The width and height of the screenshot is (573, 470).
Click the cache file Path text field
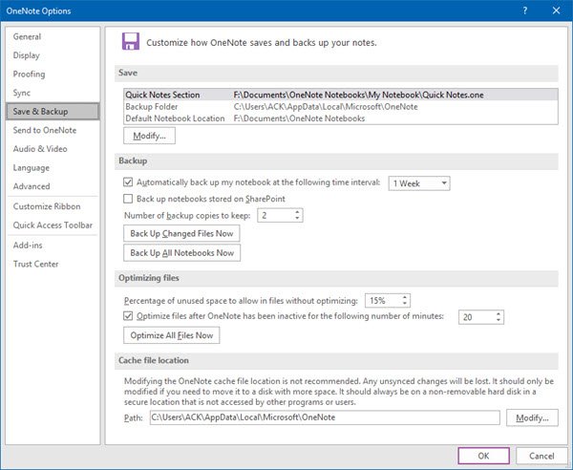pos(324,417)
